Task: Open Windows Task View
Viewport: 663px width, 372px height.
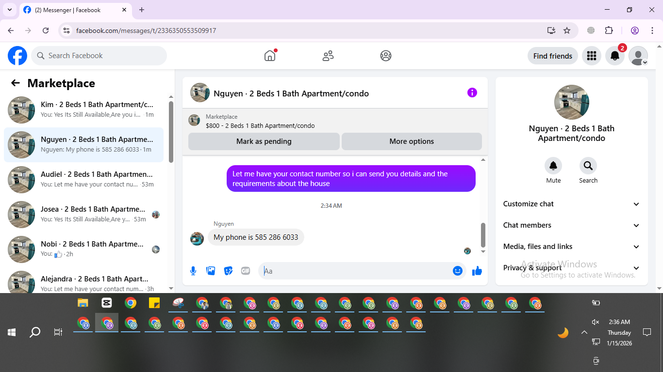Action: pos(58,332)
